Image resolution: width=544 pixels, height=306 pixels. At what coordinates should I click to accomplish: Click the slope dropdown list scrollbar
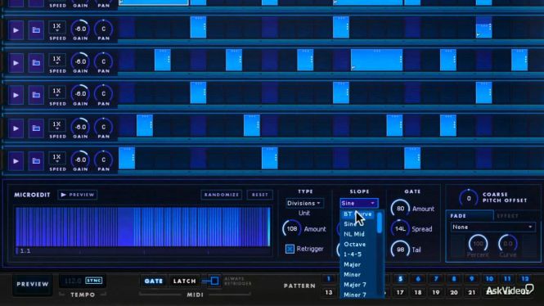(x=380, y=223)
